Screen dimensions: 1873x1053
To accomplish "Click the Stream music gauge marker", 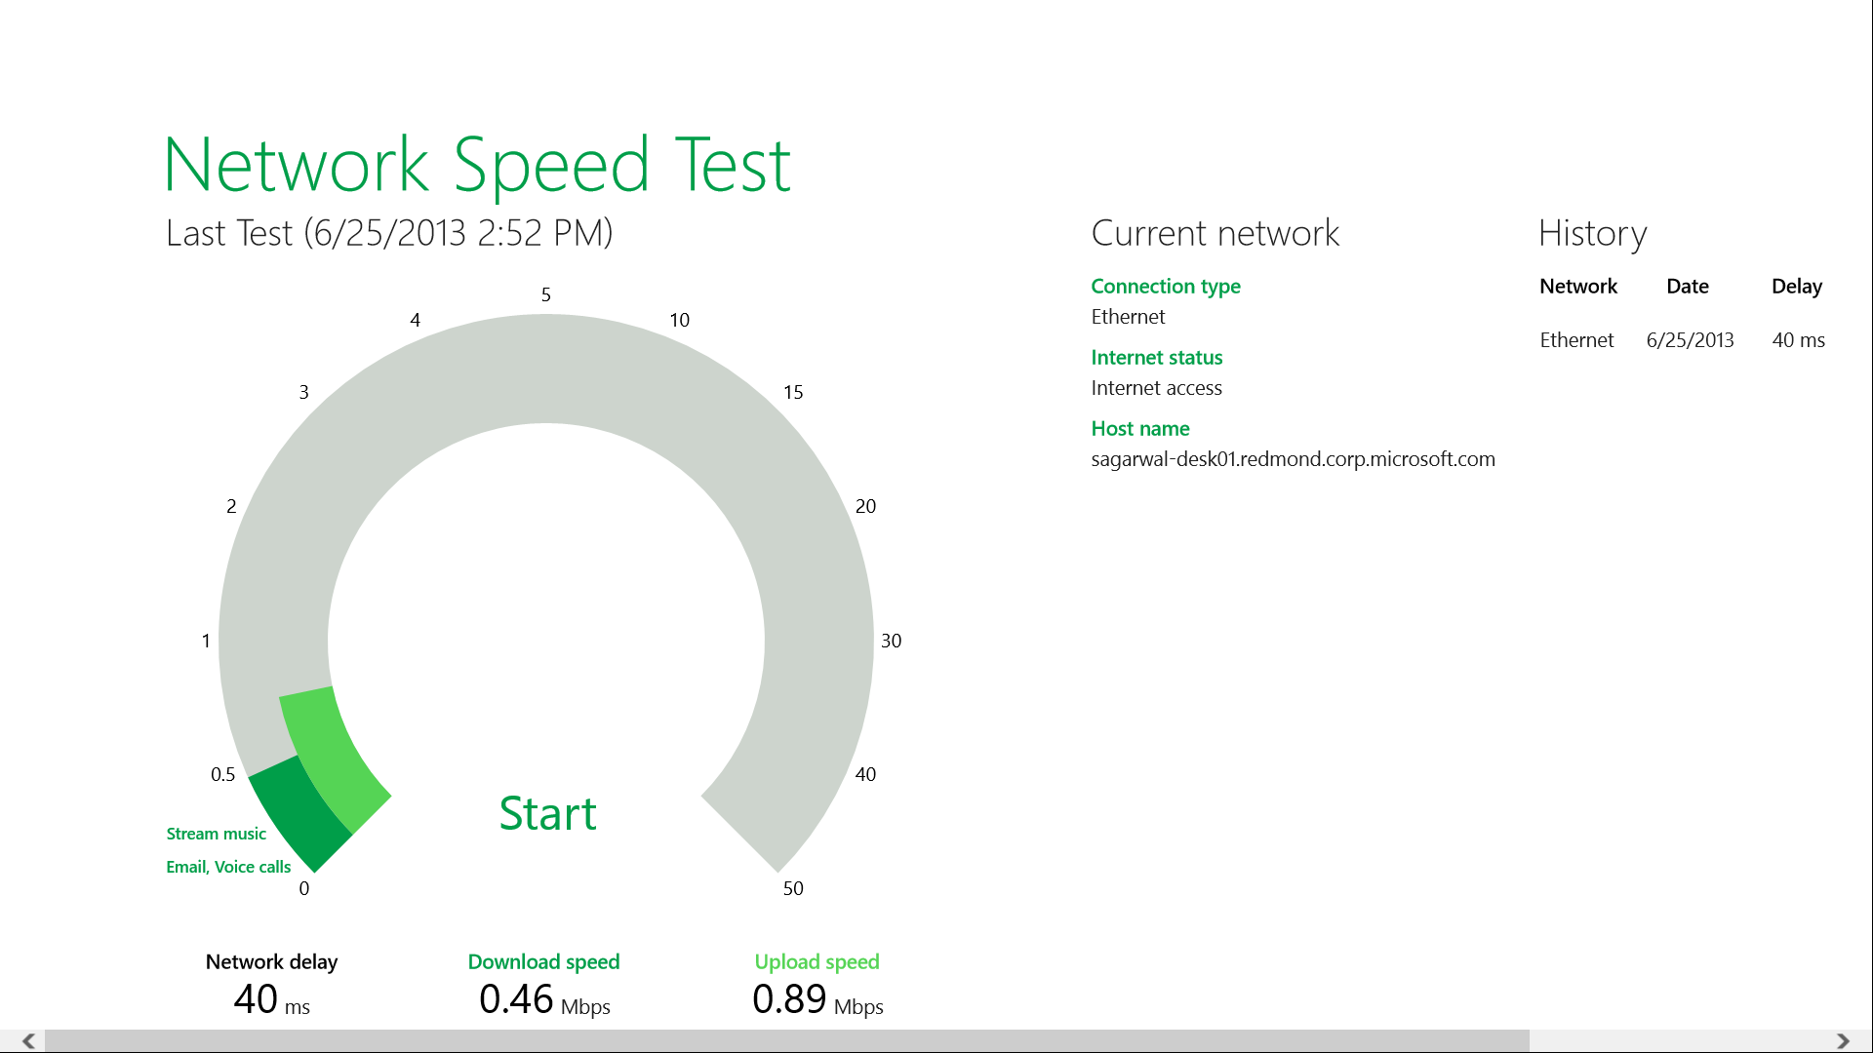I will point(216,834).
